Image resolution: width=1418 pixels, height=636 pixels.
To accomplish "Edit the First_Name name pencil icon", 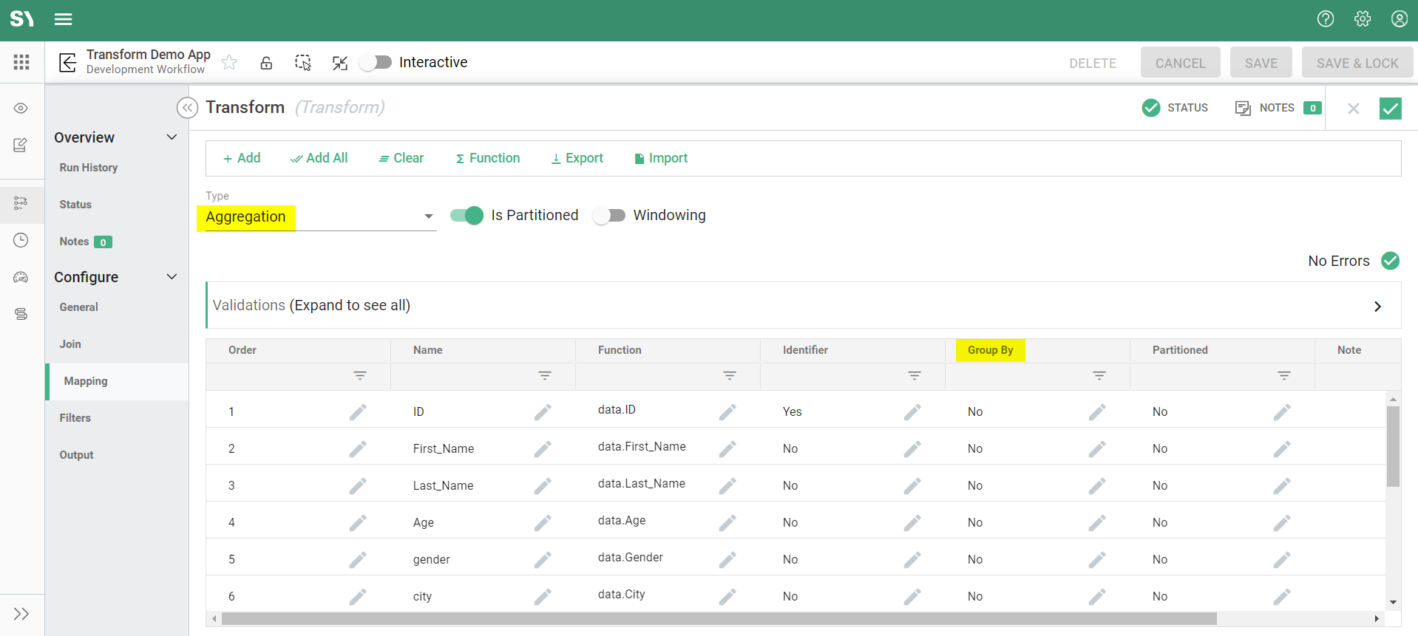I will 543,448.
